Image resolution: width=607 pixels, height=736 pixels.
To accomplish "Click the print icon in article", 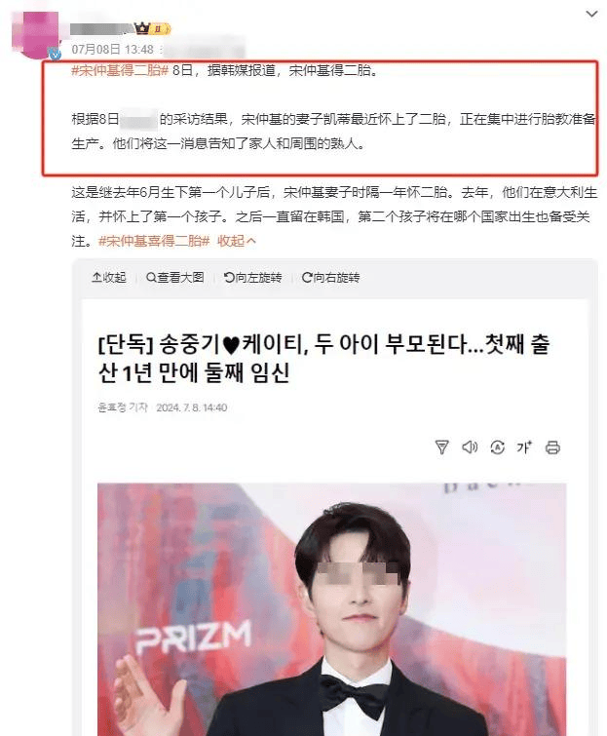I will pyautogui.click(x=552, y=447).
